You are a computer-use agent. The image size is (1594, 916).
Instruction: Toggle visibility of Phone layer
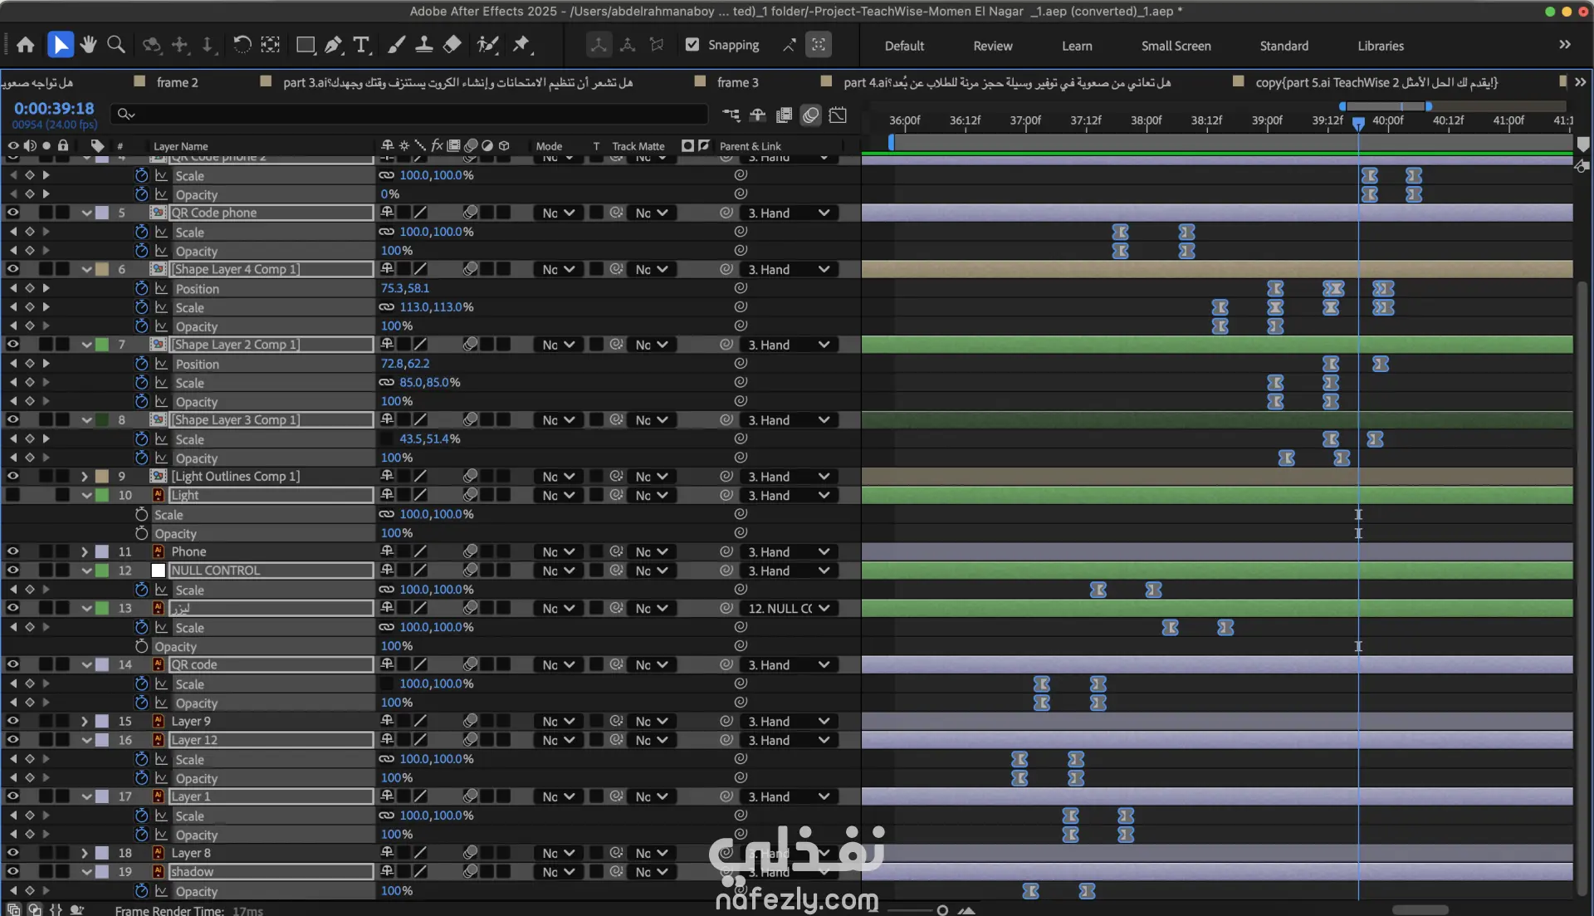coord(12,551)
